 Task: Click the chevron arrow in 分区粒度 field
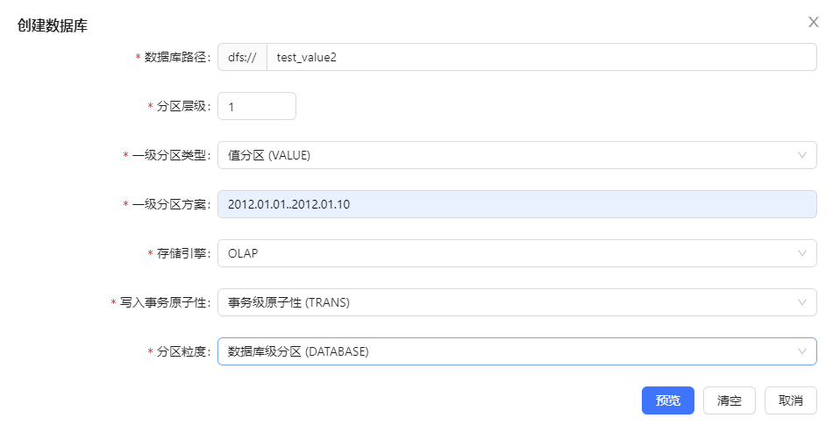click(x=801, y=351)
